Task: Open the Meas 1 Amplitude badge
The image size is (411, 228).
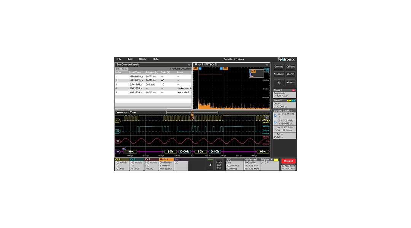Action: [x=284, y=93]
